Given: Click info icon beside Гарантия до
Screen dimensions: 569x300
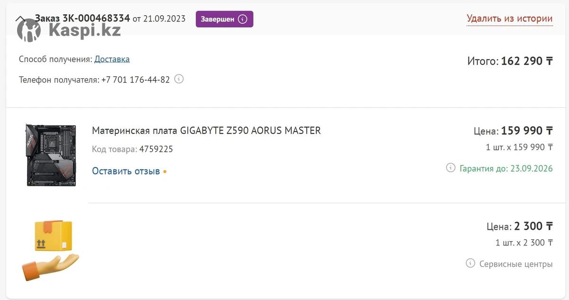Looking at the screenshot, I should coord(450,168).
